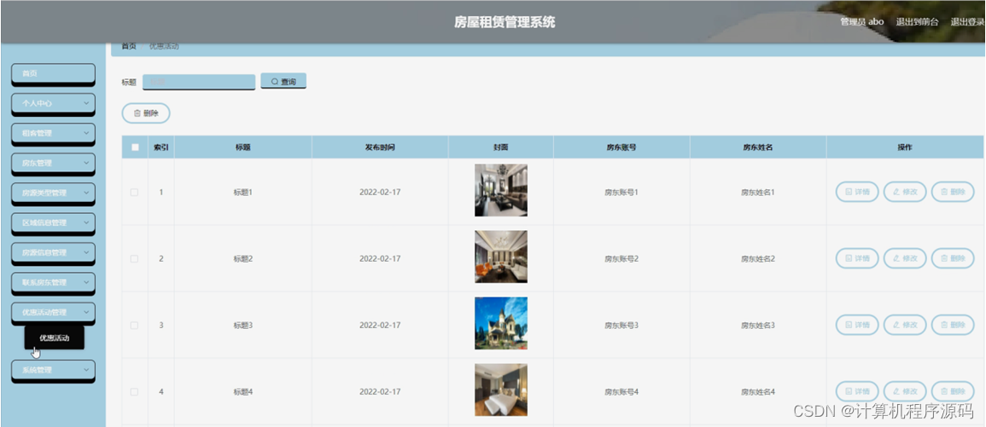
Task: Click 修改 for row 标题1
Action: (905, 192)
